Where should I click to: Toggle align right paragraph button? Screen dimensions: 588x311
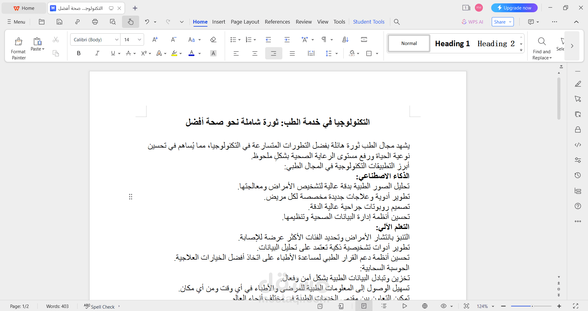pos(273,54)
